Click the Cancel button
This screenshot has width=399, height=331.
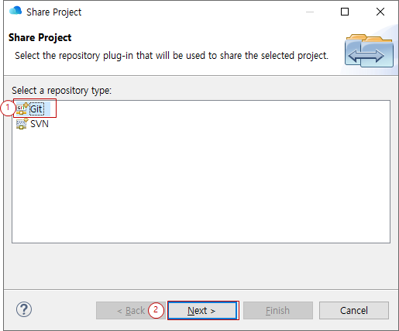tap(354, 310)
